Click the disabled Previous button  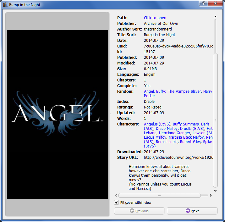[139, 211]
